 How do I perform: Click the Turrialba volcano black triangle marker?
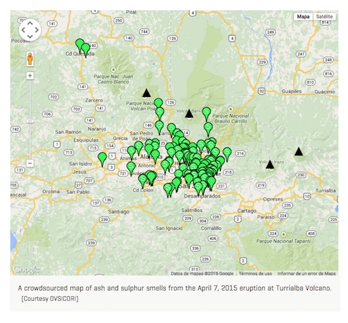coord(299,151)
